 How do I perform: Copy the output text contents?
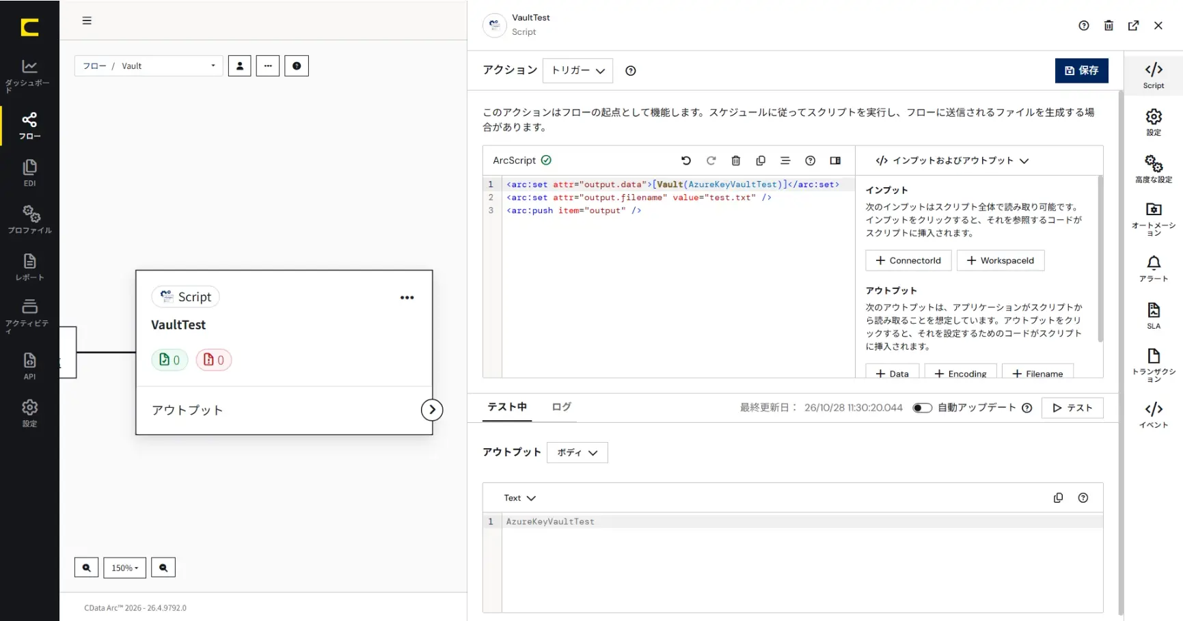click(1058, 498)
